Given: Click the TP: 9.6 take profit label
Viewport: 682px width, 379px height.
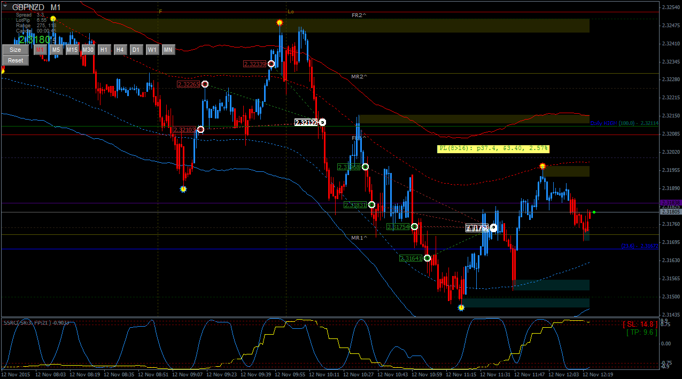Looking at the screenshot, I should [642, 332].
